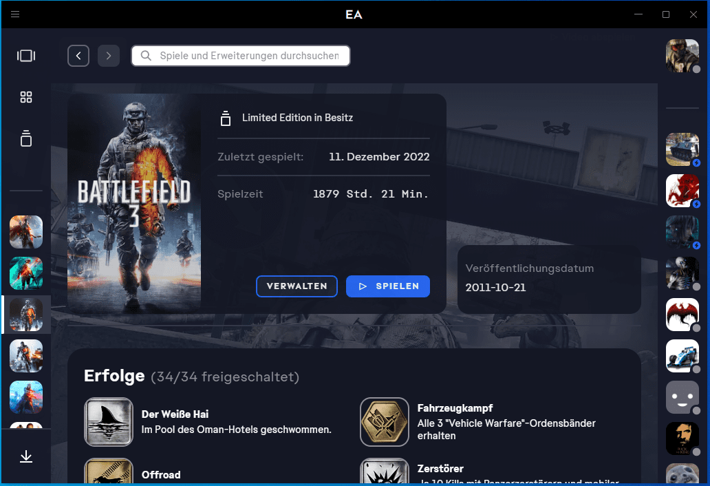Viewport: 710px width, 486px height.
Task: Click the VERWALTEN button
Action: tap(297, 286)
